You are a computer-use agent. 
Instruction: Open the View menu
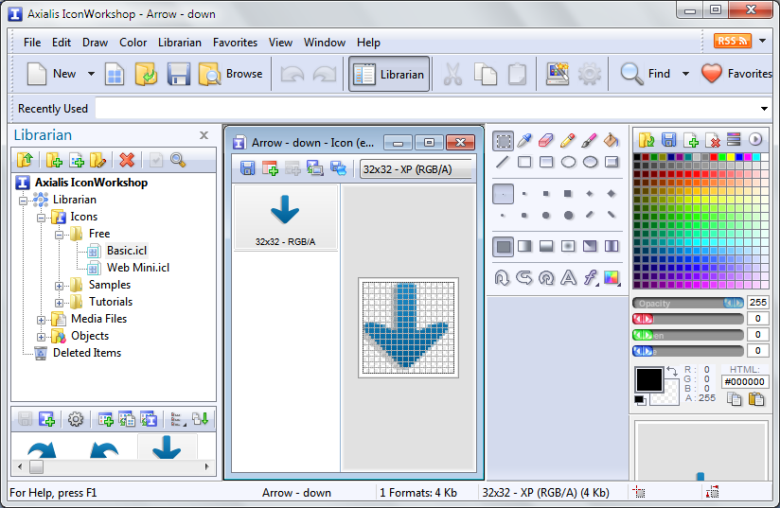coord(280,43)
